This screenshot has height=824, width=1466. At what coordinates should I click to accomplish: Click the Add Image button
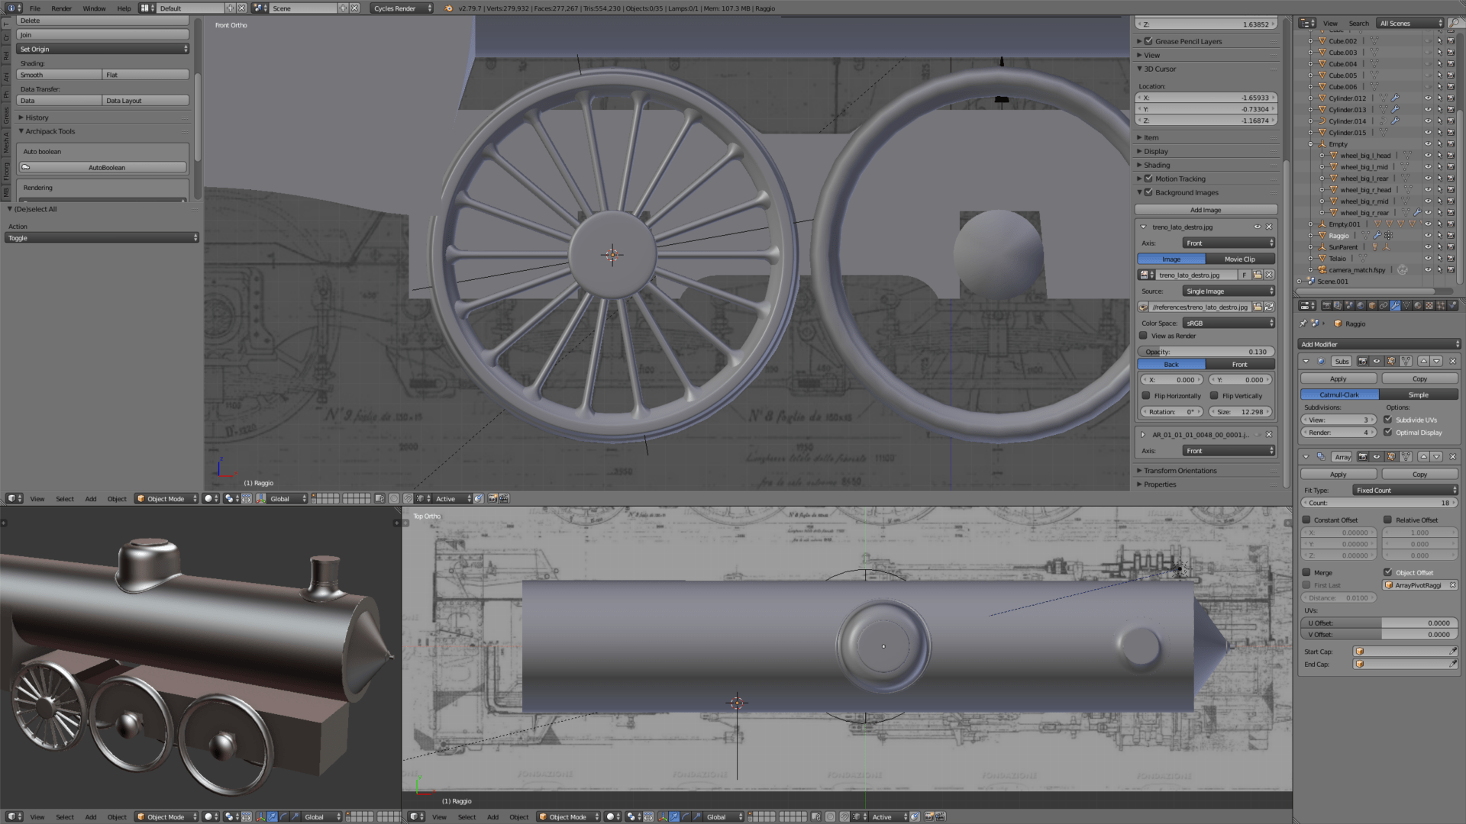1206,210
